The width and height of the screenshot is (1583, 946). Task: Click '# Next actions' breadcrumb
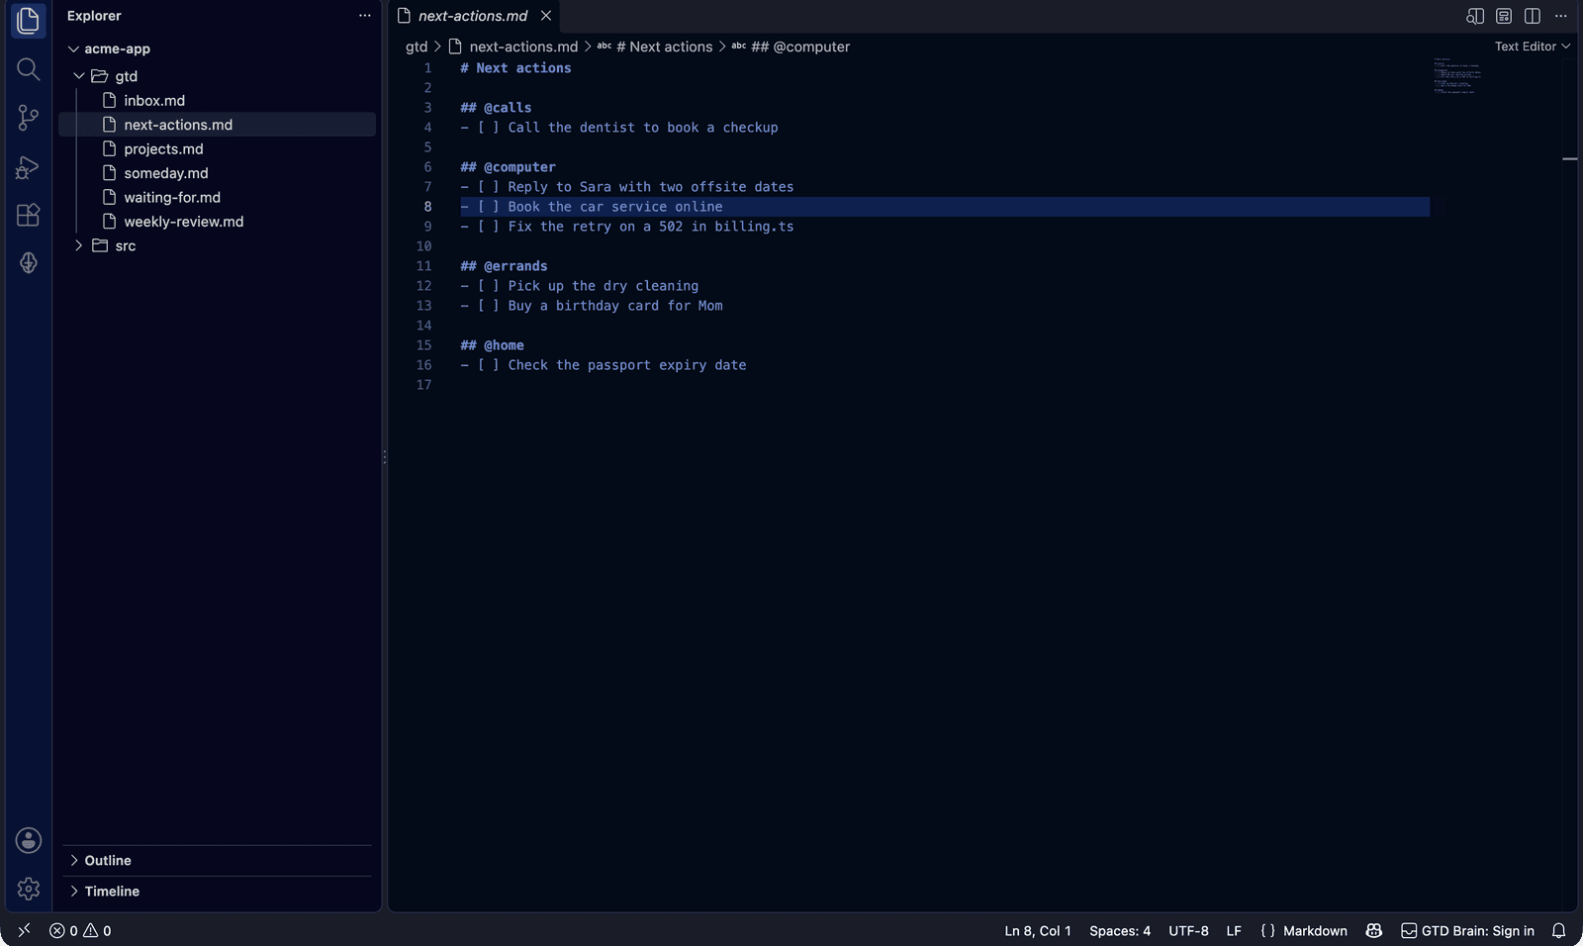664,47
